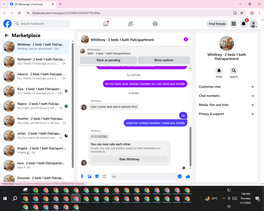Screen dimensions: 264x211
Task: Open the Facebook logo home link
Action: 7,24
